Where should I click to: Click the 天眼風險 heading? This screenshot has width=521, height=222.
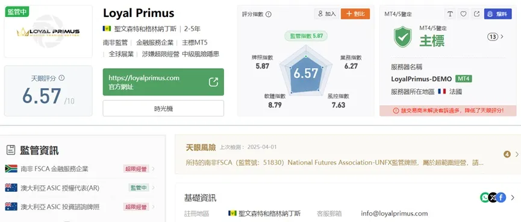[x=201, y=147]
